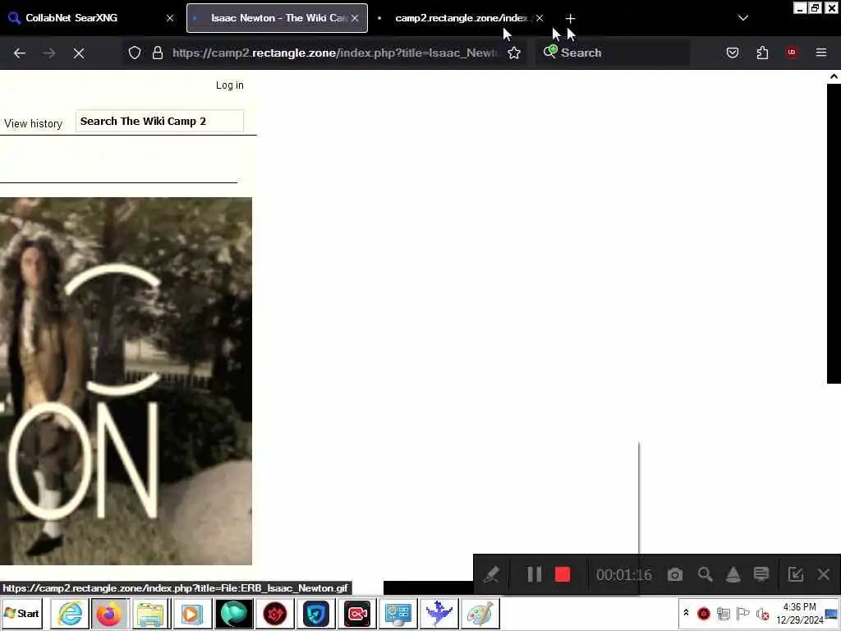Switch to Firefox in taskbar
The height and width of the screenshot is (631, 841).
pyautogui.click(x=109, y=613)
